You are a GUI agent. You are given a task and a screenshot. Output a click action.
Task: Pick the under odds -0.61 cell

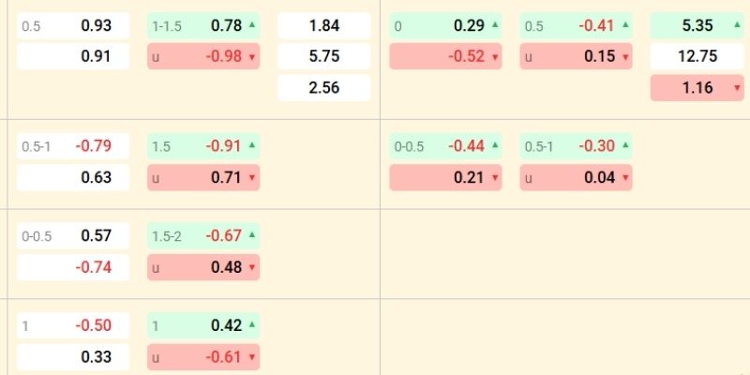203,357
